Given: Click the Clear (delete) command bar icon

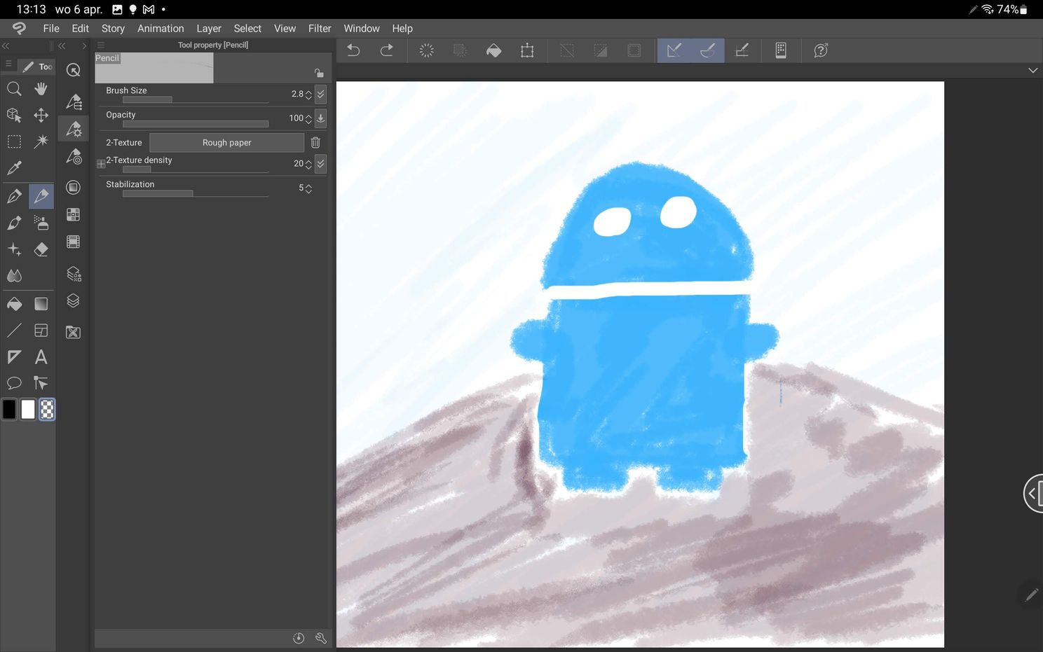Looking at the screenshot, I should coord(426,50).
